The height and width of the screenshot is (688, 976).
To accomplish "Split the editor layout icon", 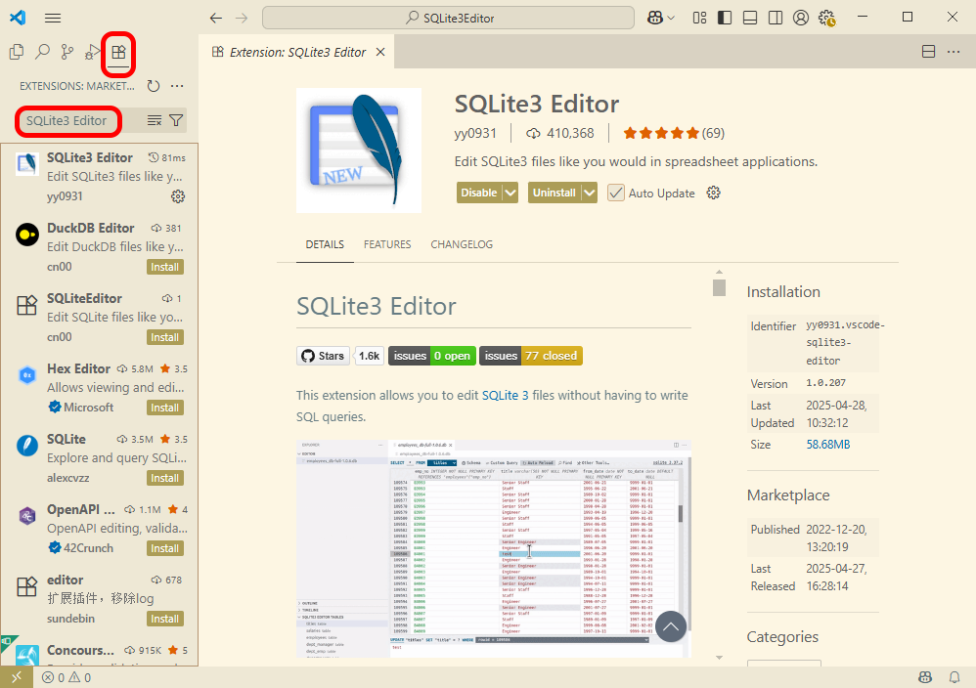I will tap(928, 52).
